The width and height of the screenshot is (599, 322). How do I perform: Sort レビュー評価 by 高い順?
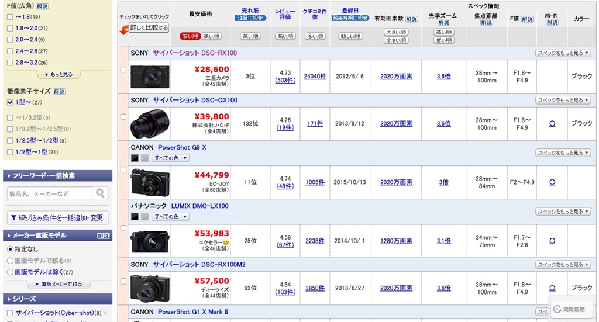click(285, 36)
